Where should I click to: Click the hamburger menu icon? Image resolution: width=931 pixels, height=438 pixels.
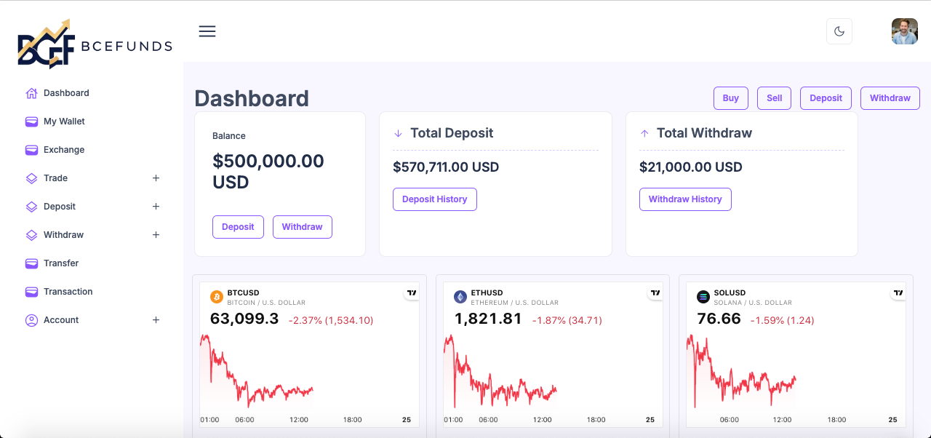point(207,31)
